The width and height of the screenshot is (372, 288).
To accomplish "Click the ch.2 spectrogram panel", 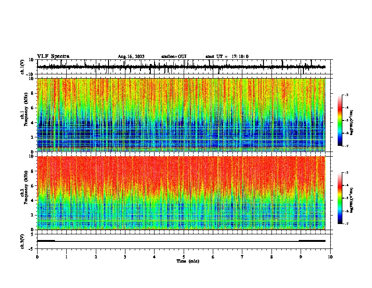I will pos(181,193).
